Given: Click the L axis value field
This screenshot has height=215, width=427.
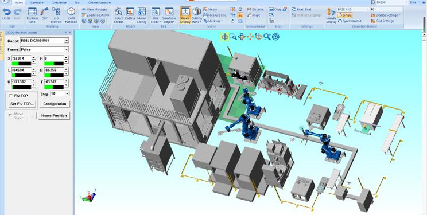Looking at the screenshot, I should pyautogui.click(x=21, y=70).
